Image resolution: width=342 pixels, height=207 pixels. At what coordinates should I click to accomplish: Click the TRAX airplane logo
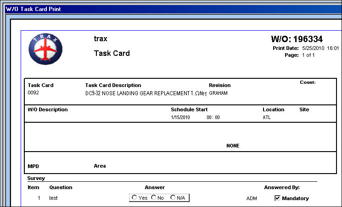click(x=45, y=49)
